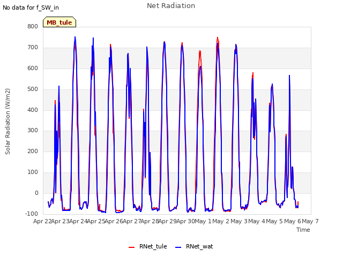Image resolution: width=343 pixels, height=257 pixels.
Task: Click the Apr 30 x-axis date label
Action: (x=186, y=221)
